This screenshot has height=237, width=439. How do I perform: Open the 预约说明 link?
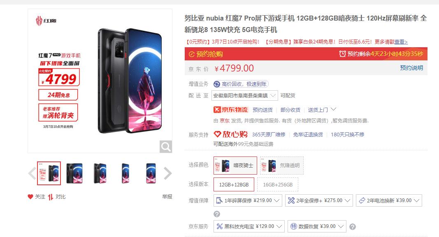click(x=411, y=68)
